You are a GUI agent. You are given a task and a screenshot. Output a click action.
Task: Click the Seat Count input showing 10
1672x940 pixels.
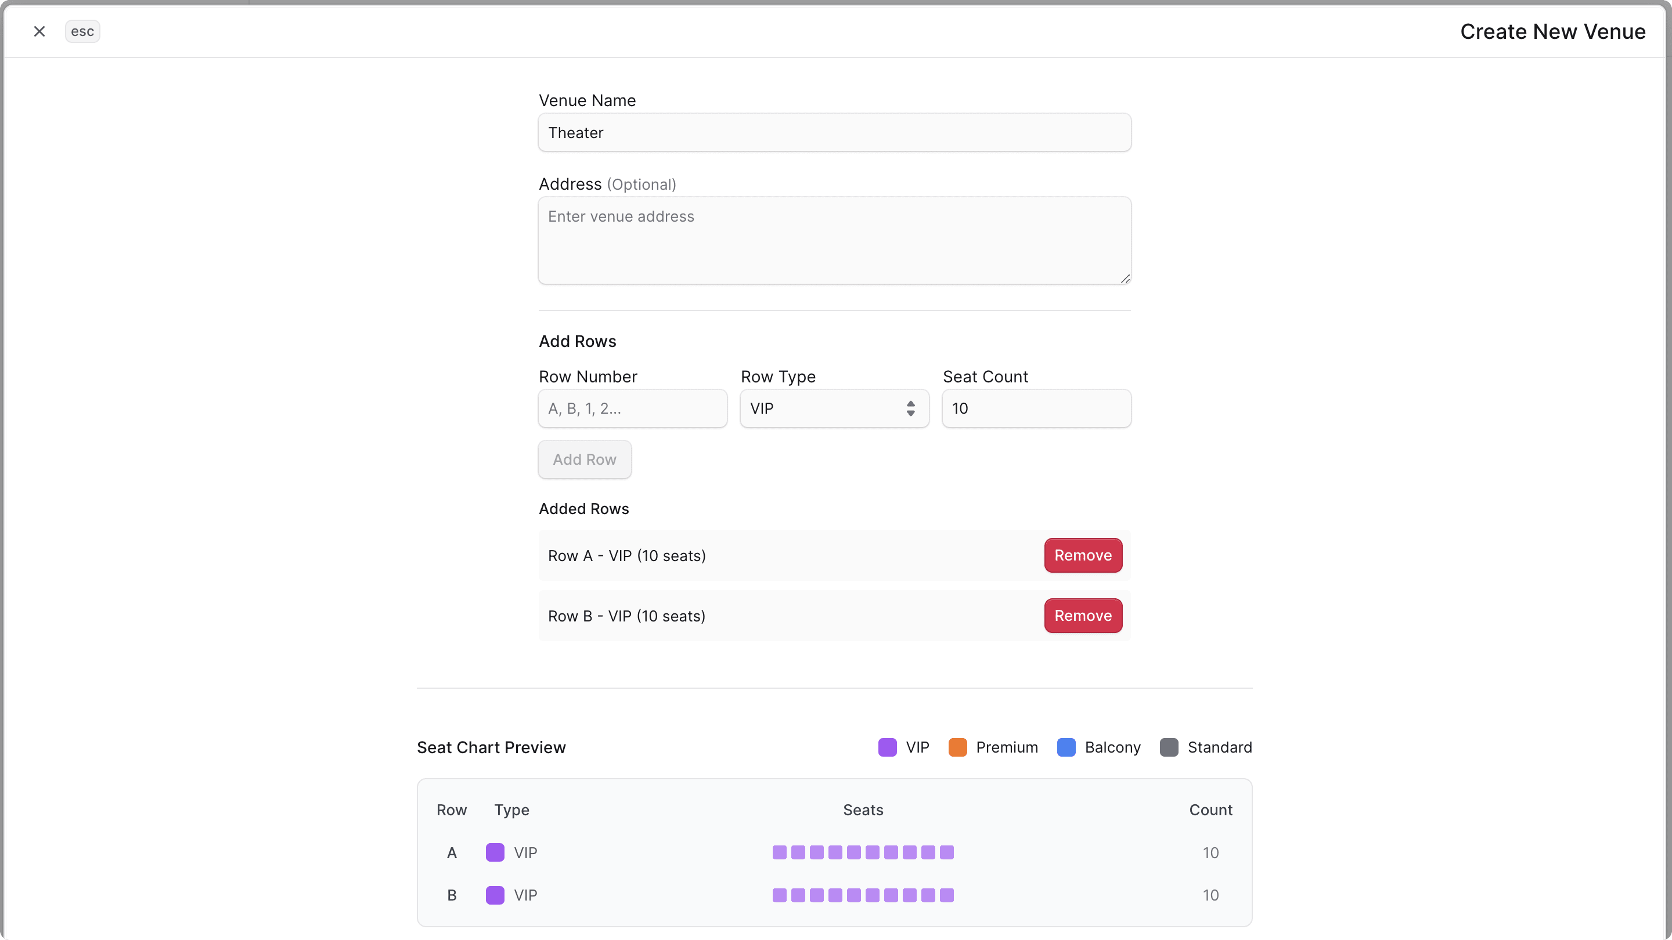tap(1036, 408)
